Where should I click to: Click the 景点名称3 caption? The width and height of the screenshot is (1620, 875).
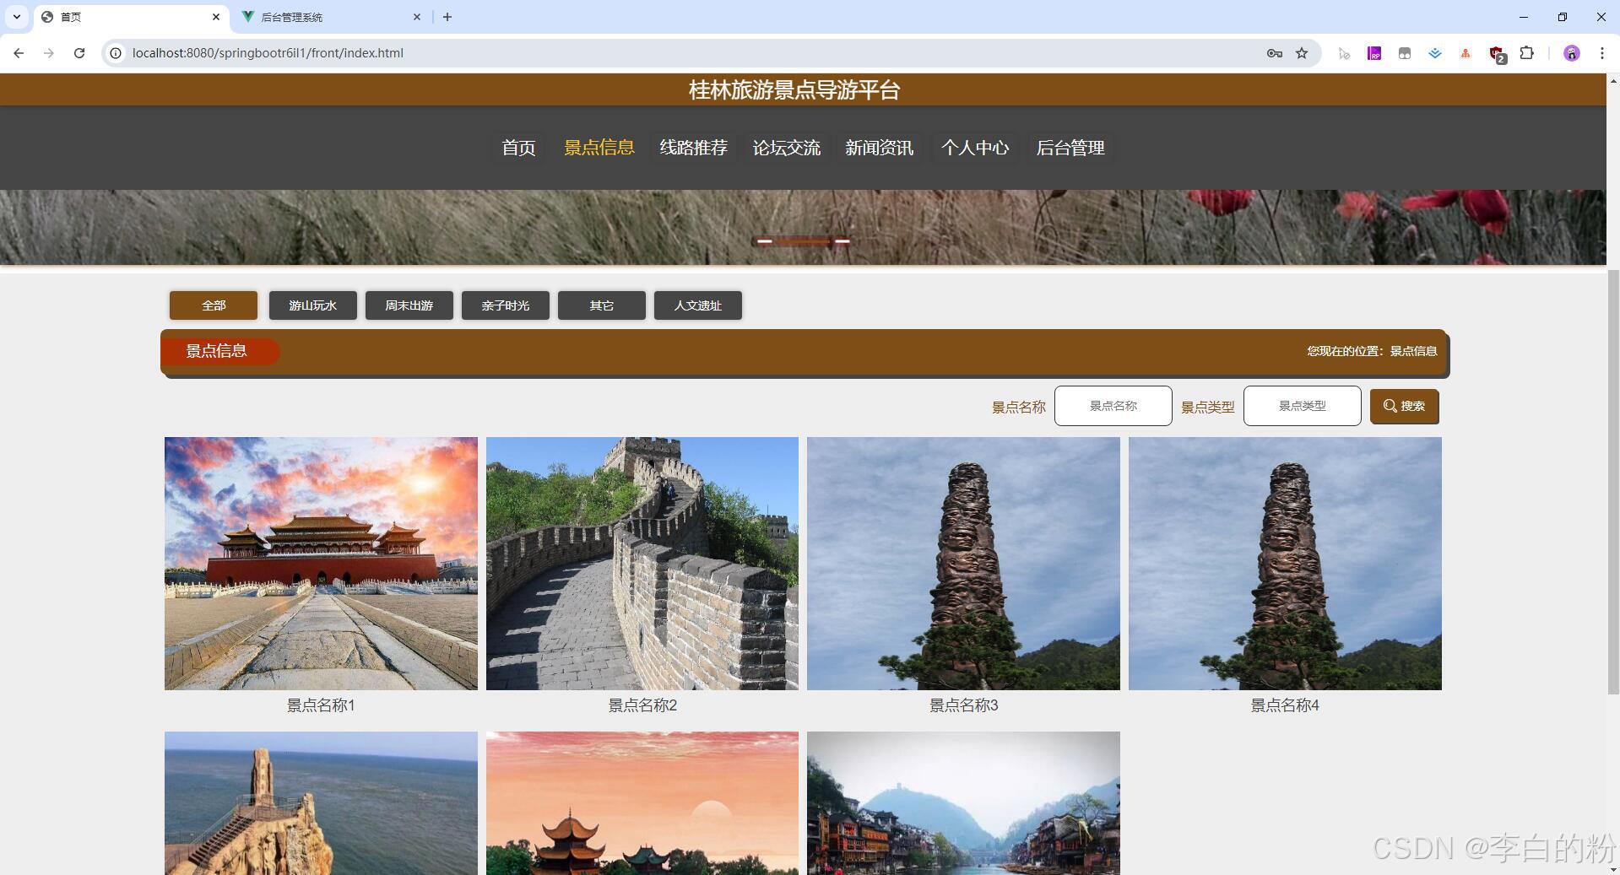[963, 705]
